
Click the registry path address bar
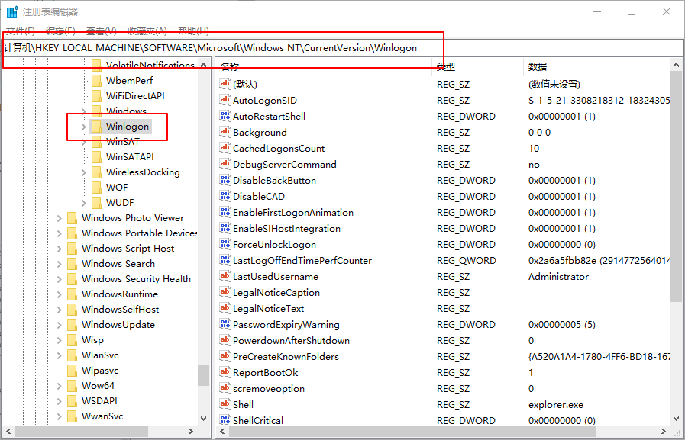tap(342, 47)
